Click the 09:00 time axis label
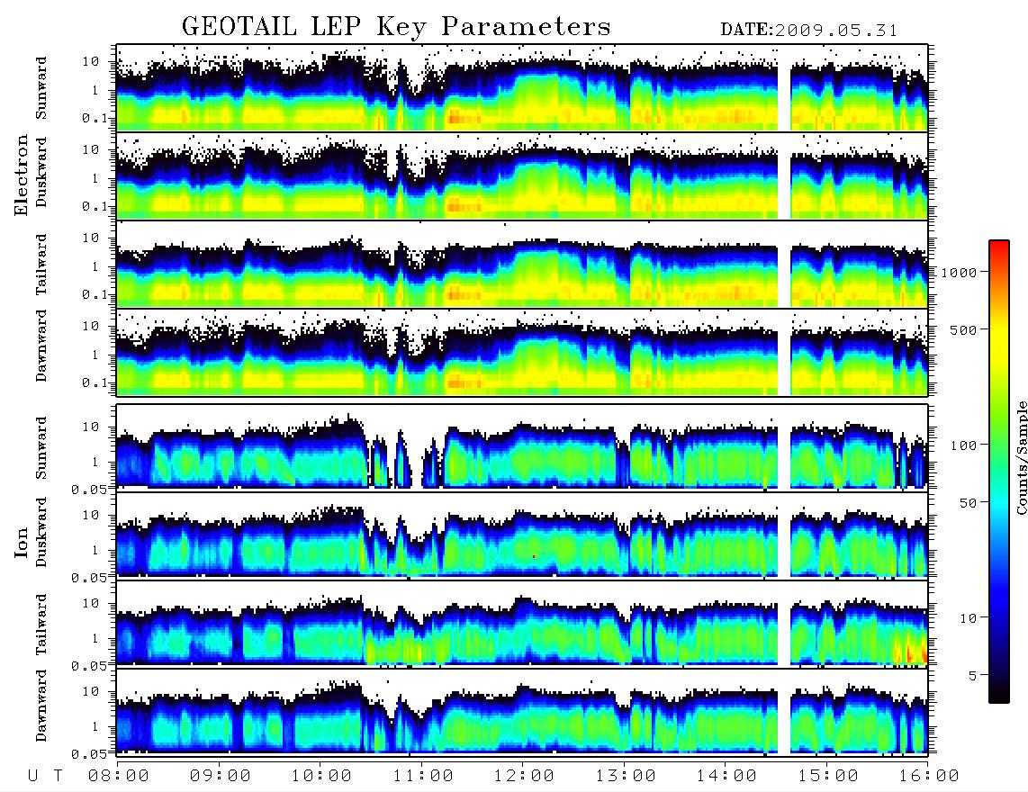 click(221, 776)
